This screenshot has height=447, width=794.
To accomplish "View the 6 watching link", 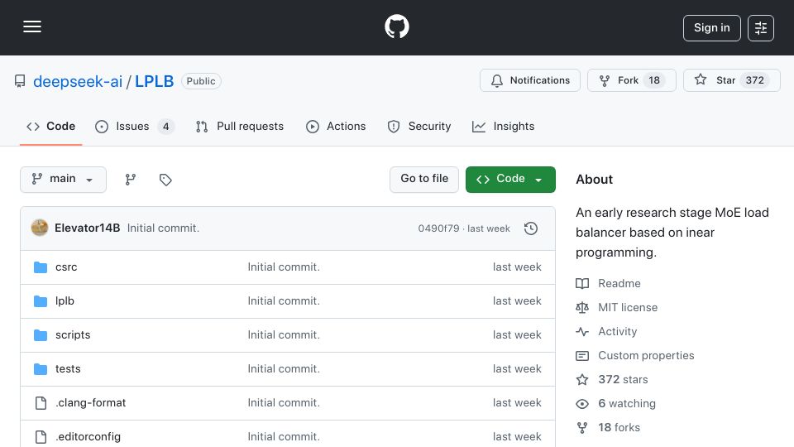I will (x=615, y=404).
